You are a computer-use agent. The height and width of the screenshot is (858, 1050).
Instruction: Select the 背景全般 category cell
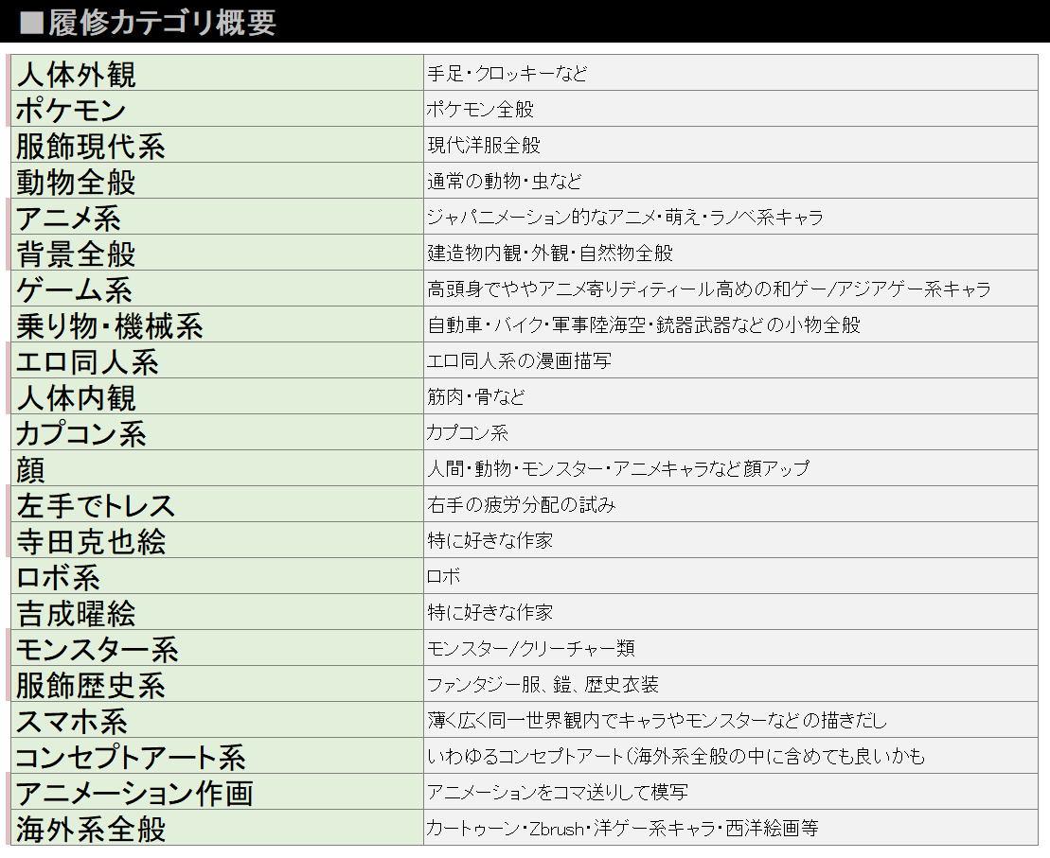[x=217, y=253]
